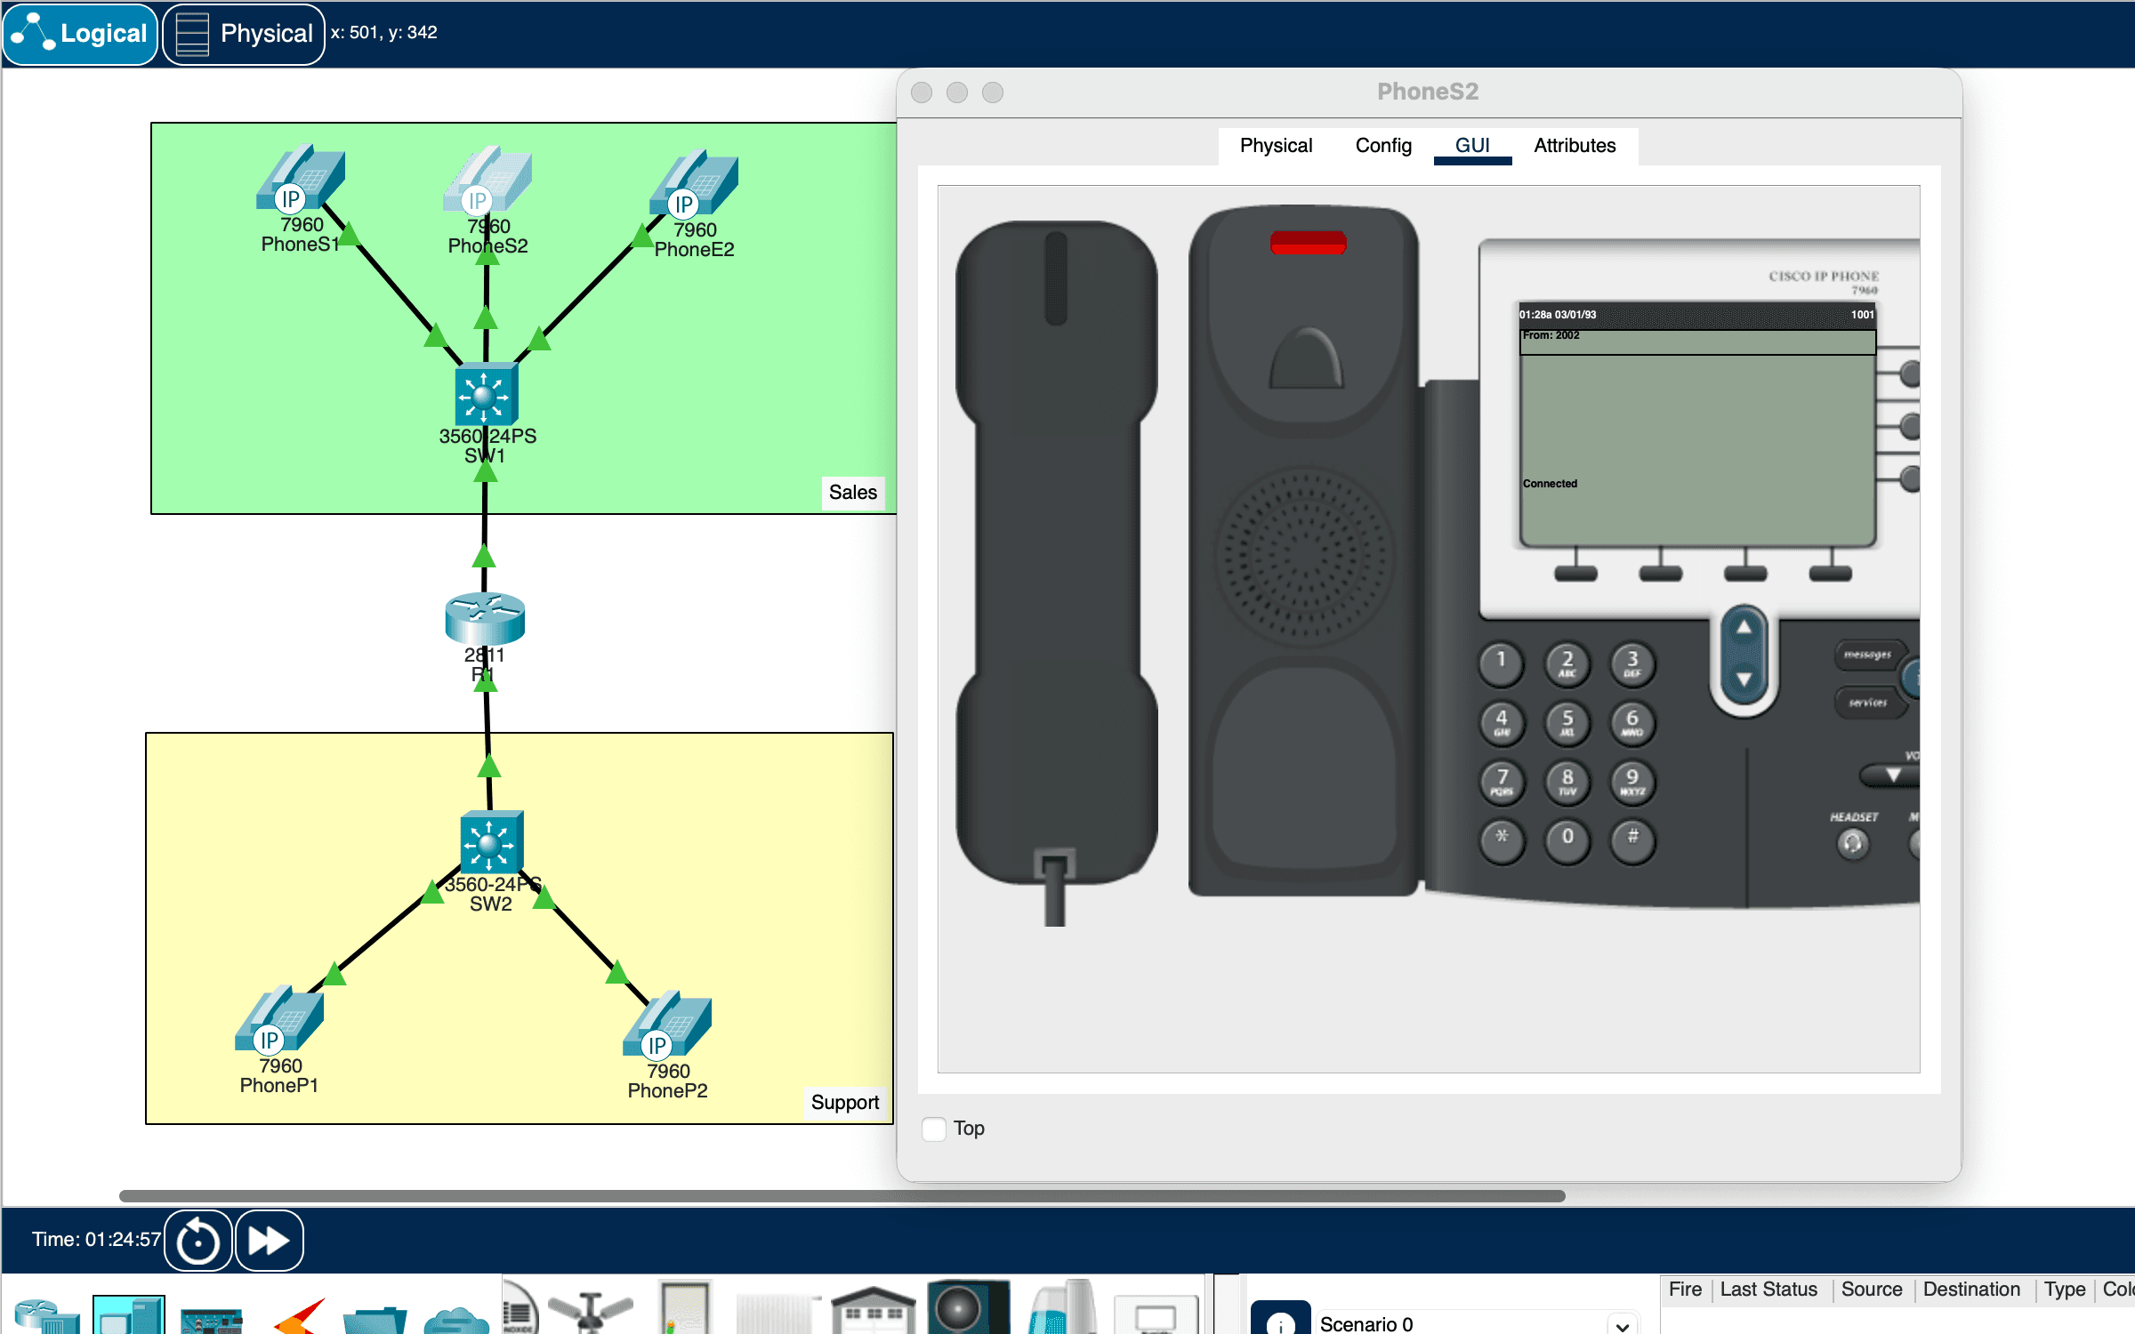Click the red message indicator light
Image resolution: width=2135 pixels, height=1334 pixels.
point(1308,242)
